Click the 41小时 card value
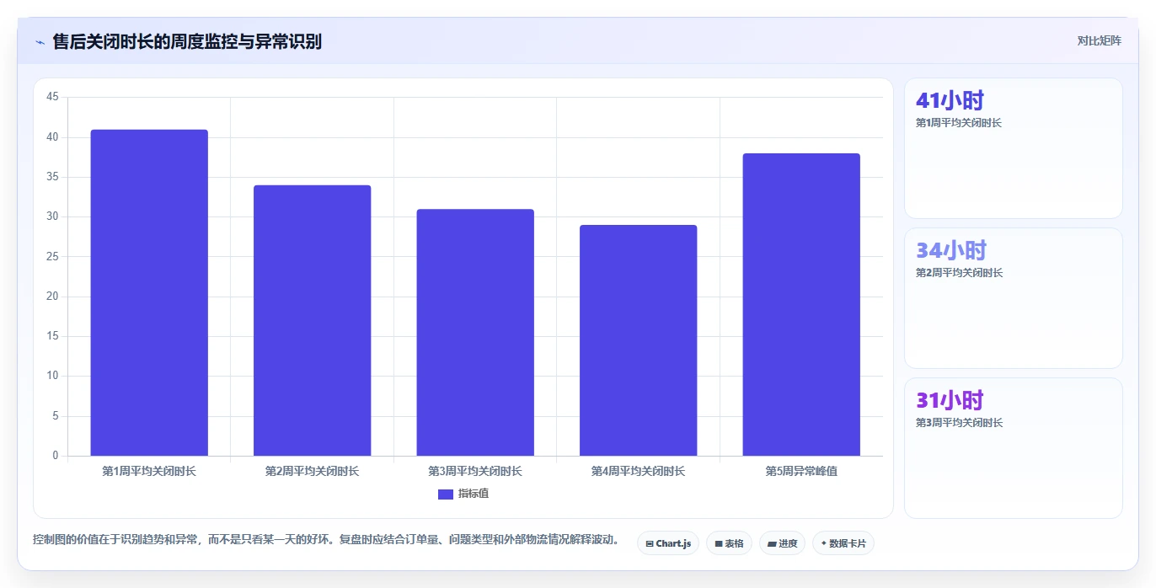 click(x=950, y=100)
